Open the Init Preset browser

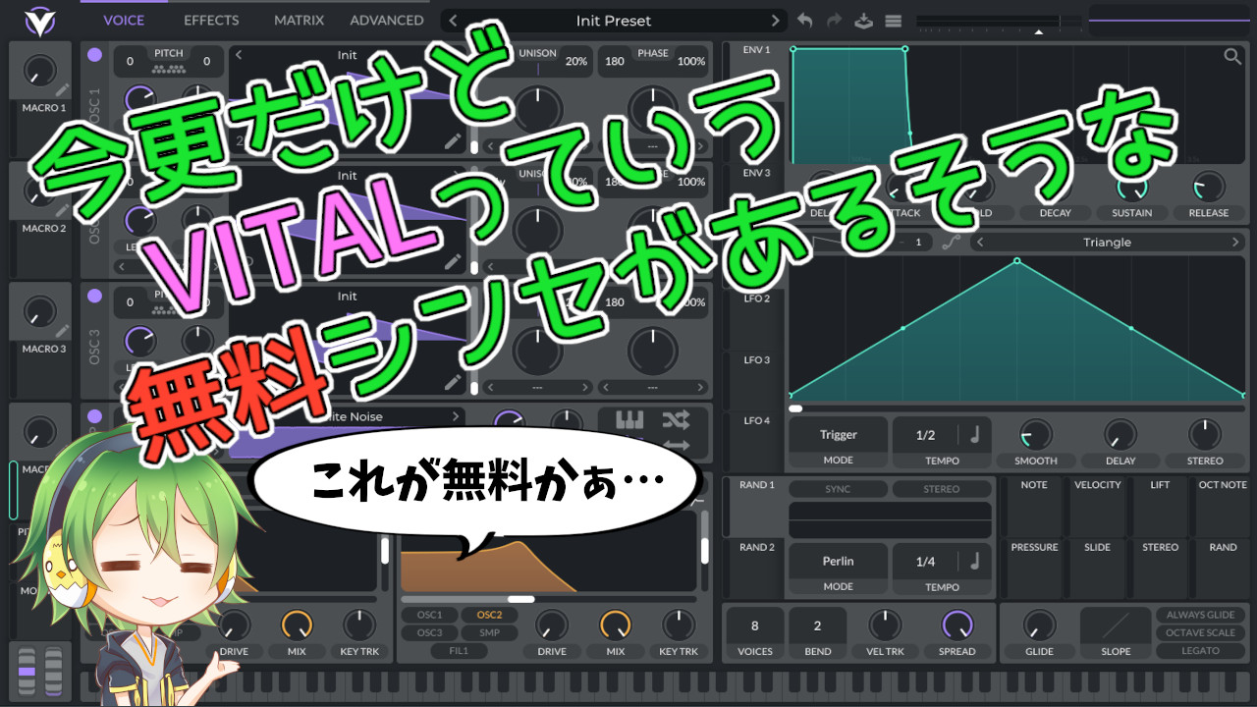pyautogui.click(x=614, y=21)
